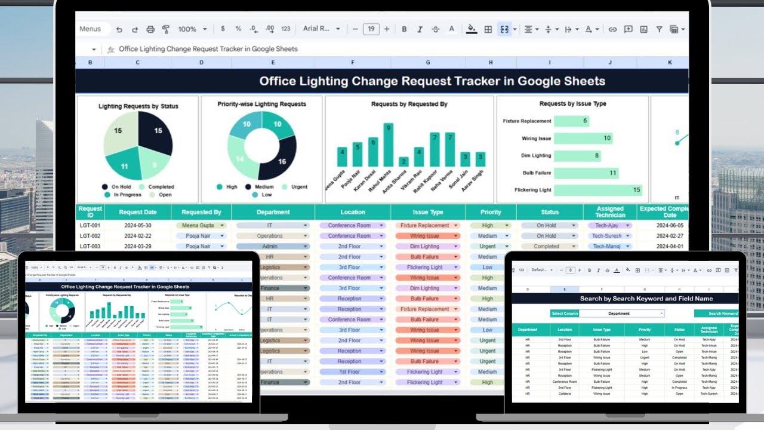Open the Department column selector on tablet
This screenshot has height=430, width=764.
click(622, 314)
